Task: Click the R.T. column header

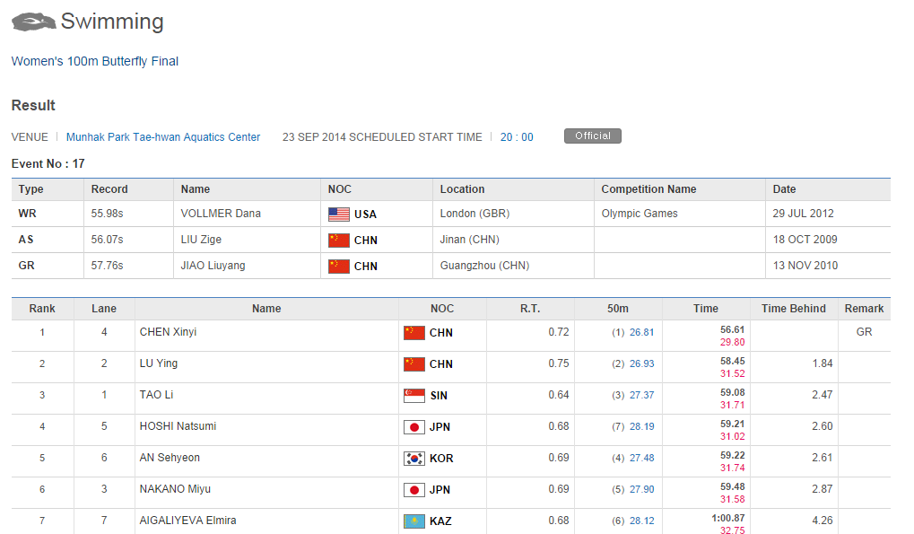Action: click(530, 309)
